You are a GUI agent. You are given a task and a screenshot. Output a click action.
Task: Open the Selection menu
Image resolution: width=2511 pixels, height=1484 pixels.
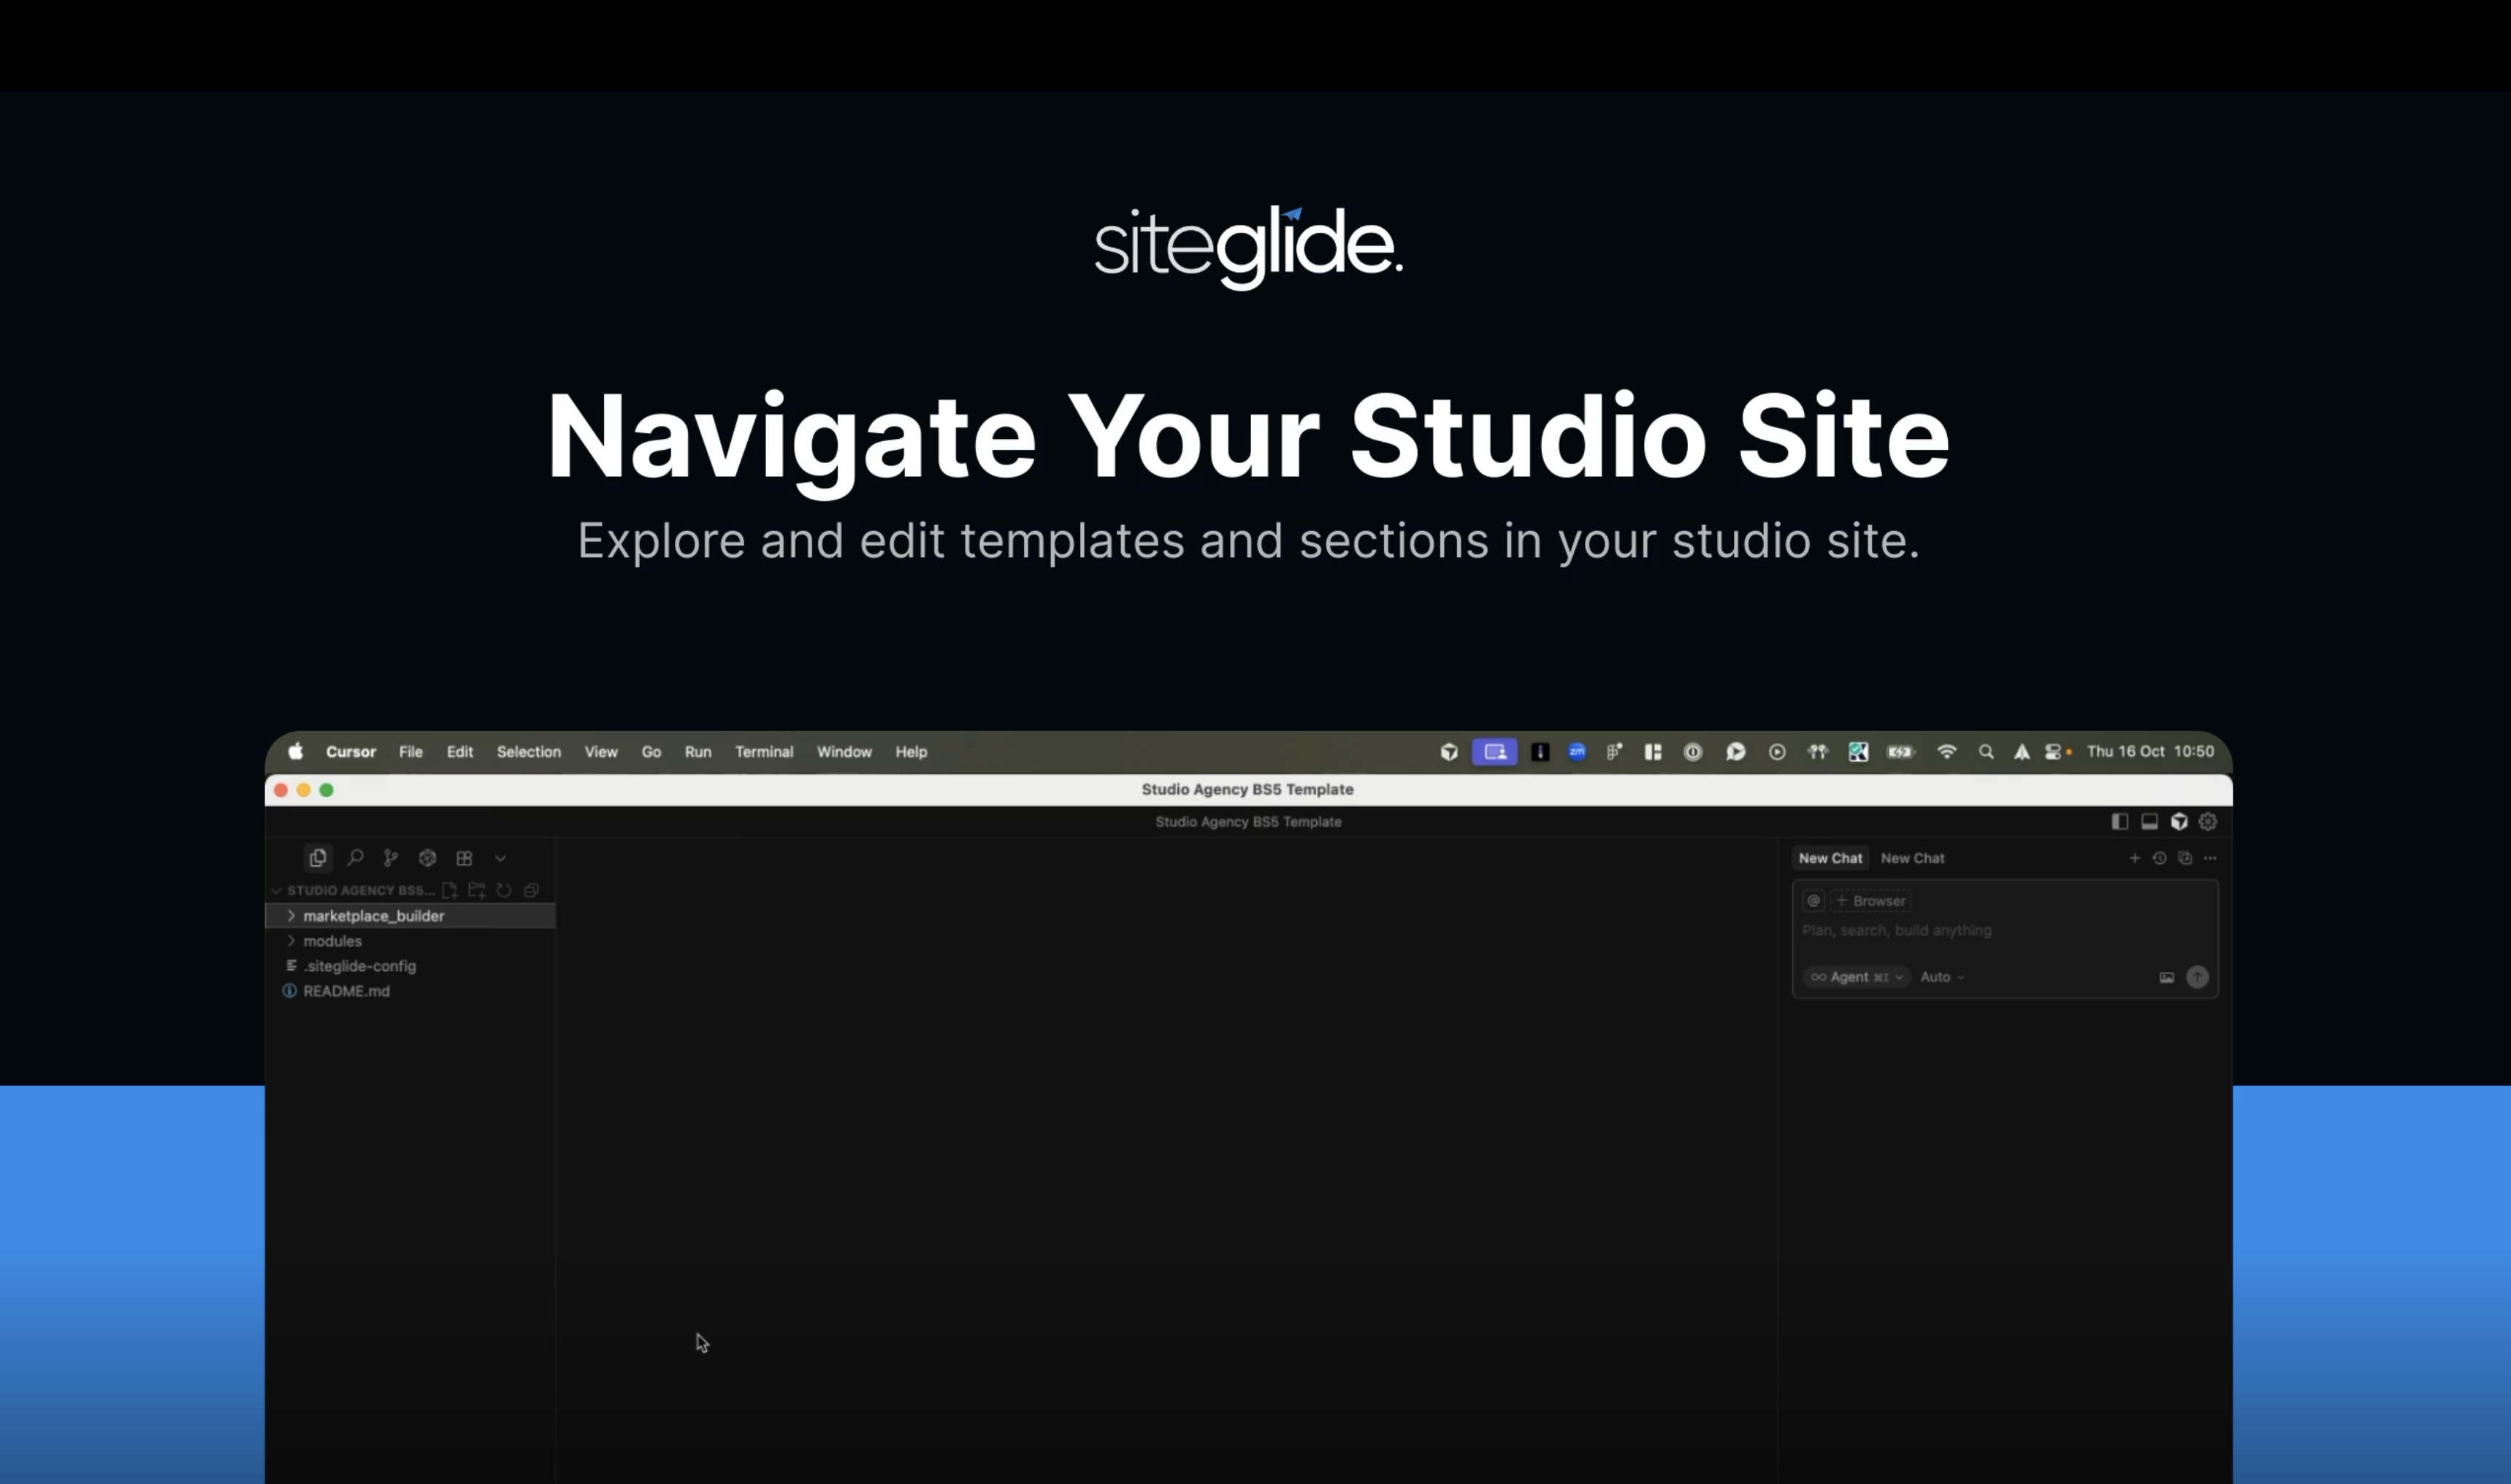coord(528,752)
